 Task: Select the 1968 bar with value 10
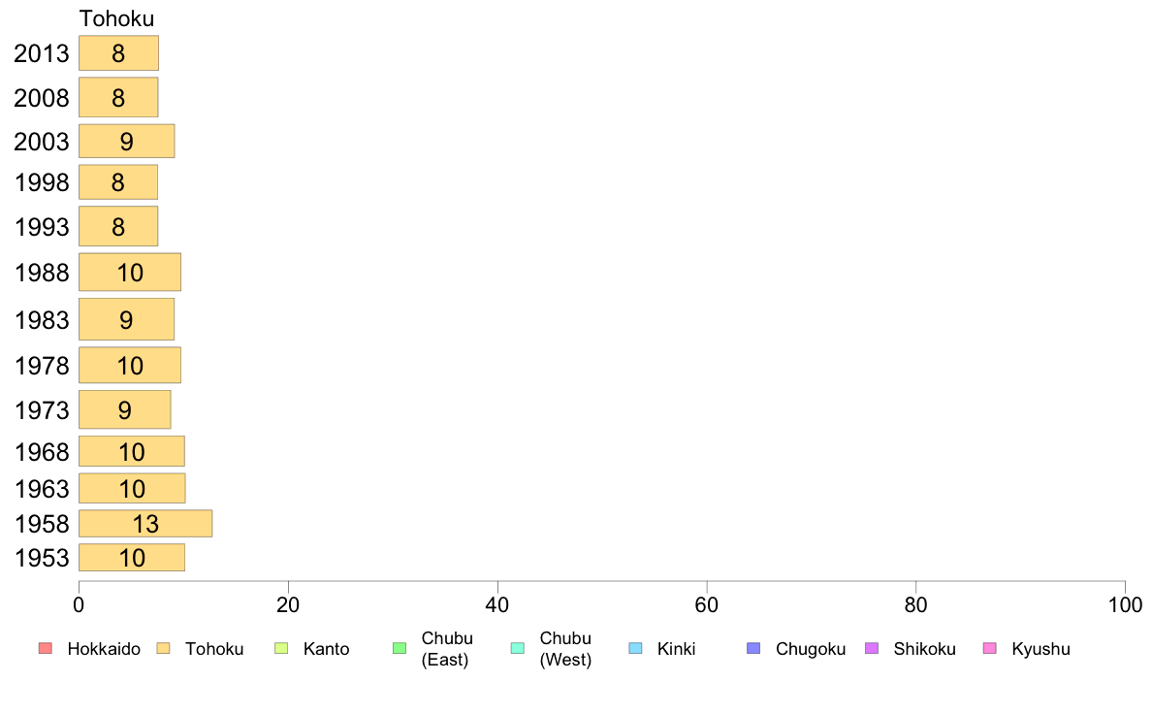coord(132,451)
